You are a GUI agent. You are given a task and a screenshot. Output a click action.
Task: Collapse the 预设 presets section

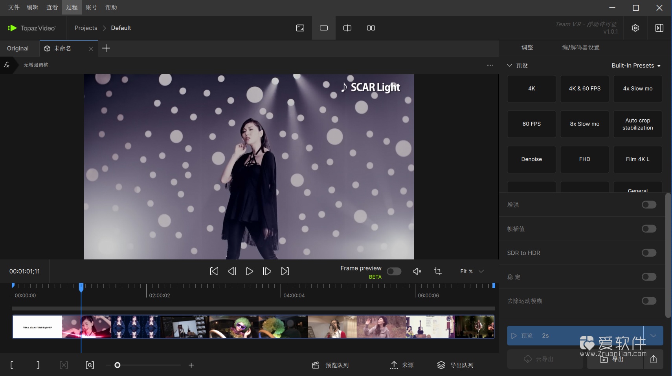tap(510, 66)
